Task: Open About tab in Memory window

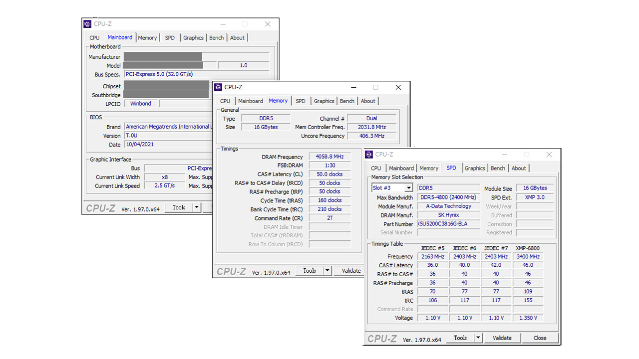Action: pos(368,101)
